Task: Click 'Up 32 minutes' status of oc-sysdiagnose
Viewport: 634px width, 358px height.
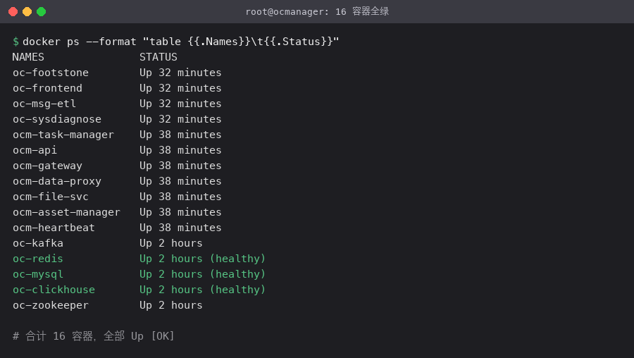Action: [x=181, y=119]
